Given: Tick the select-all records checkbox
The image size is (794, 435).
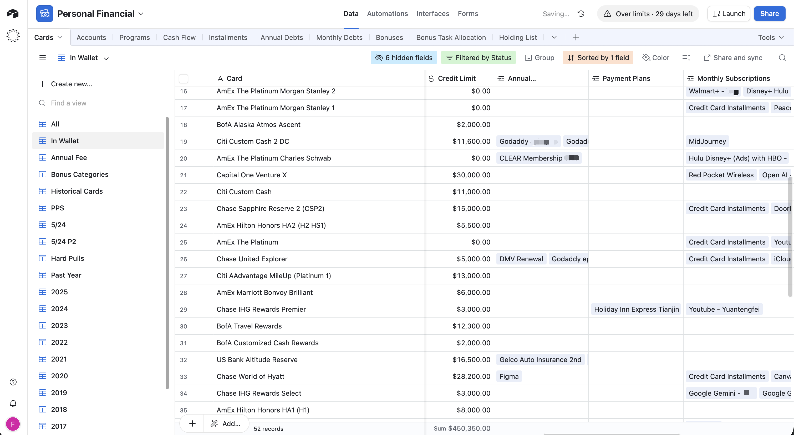Looking at the screenshot, I should tap(184, 78).
